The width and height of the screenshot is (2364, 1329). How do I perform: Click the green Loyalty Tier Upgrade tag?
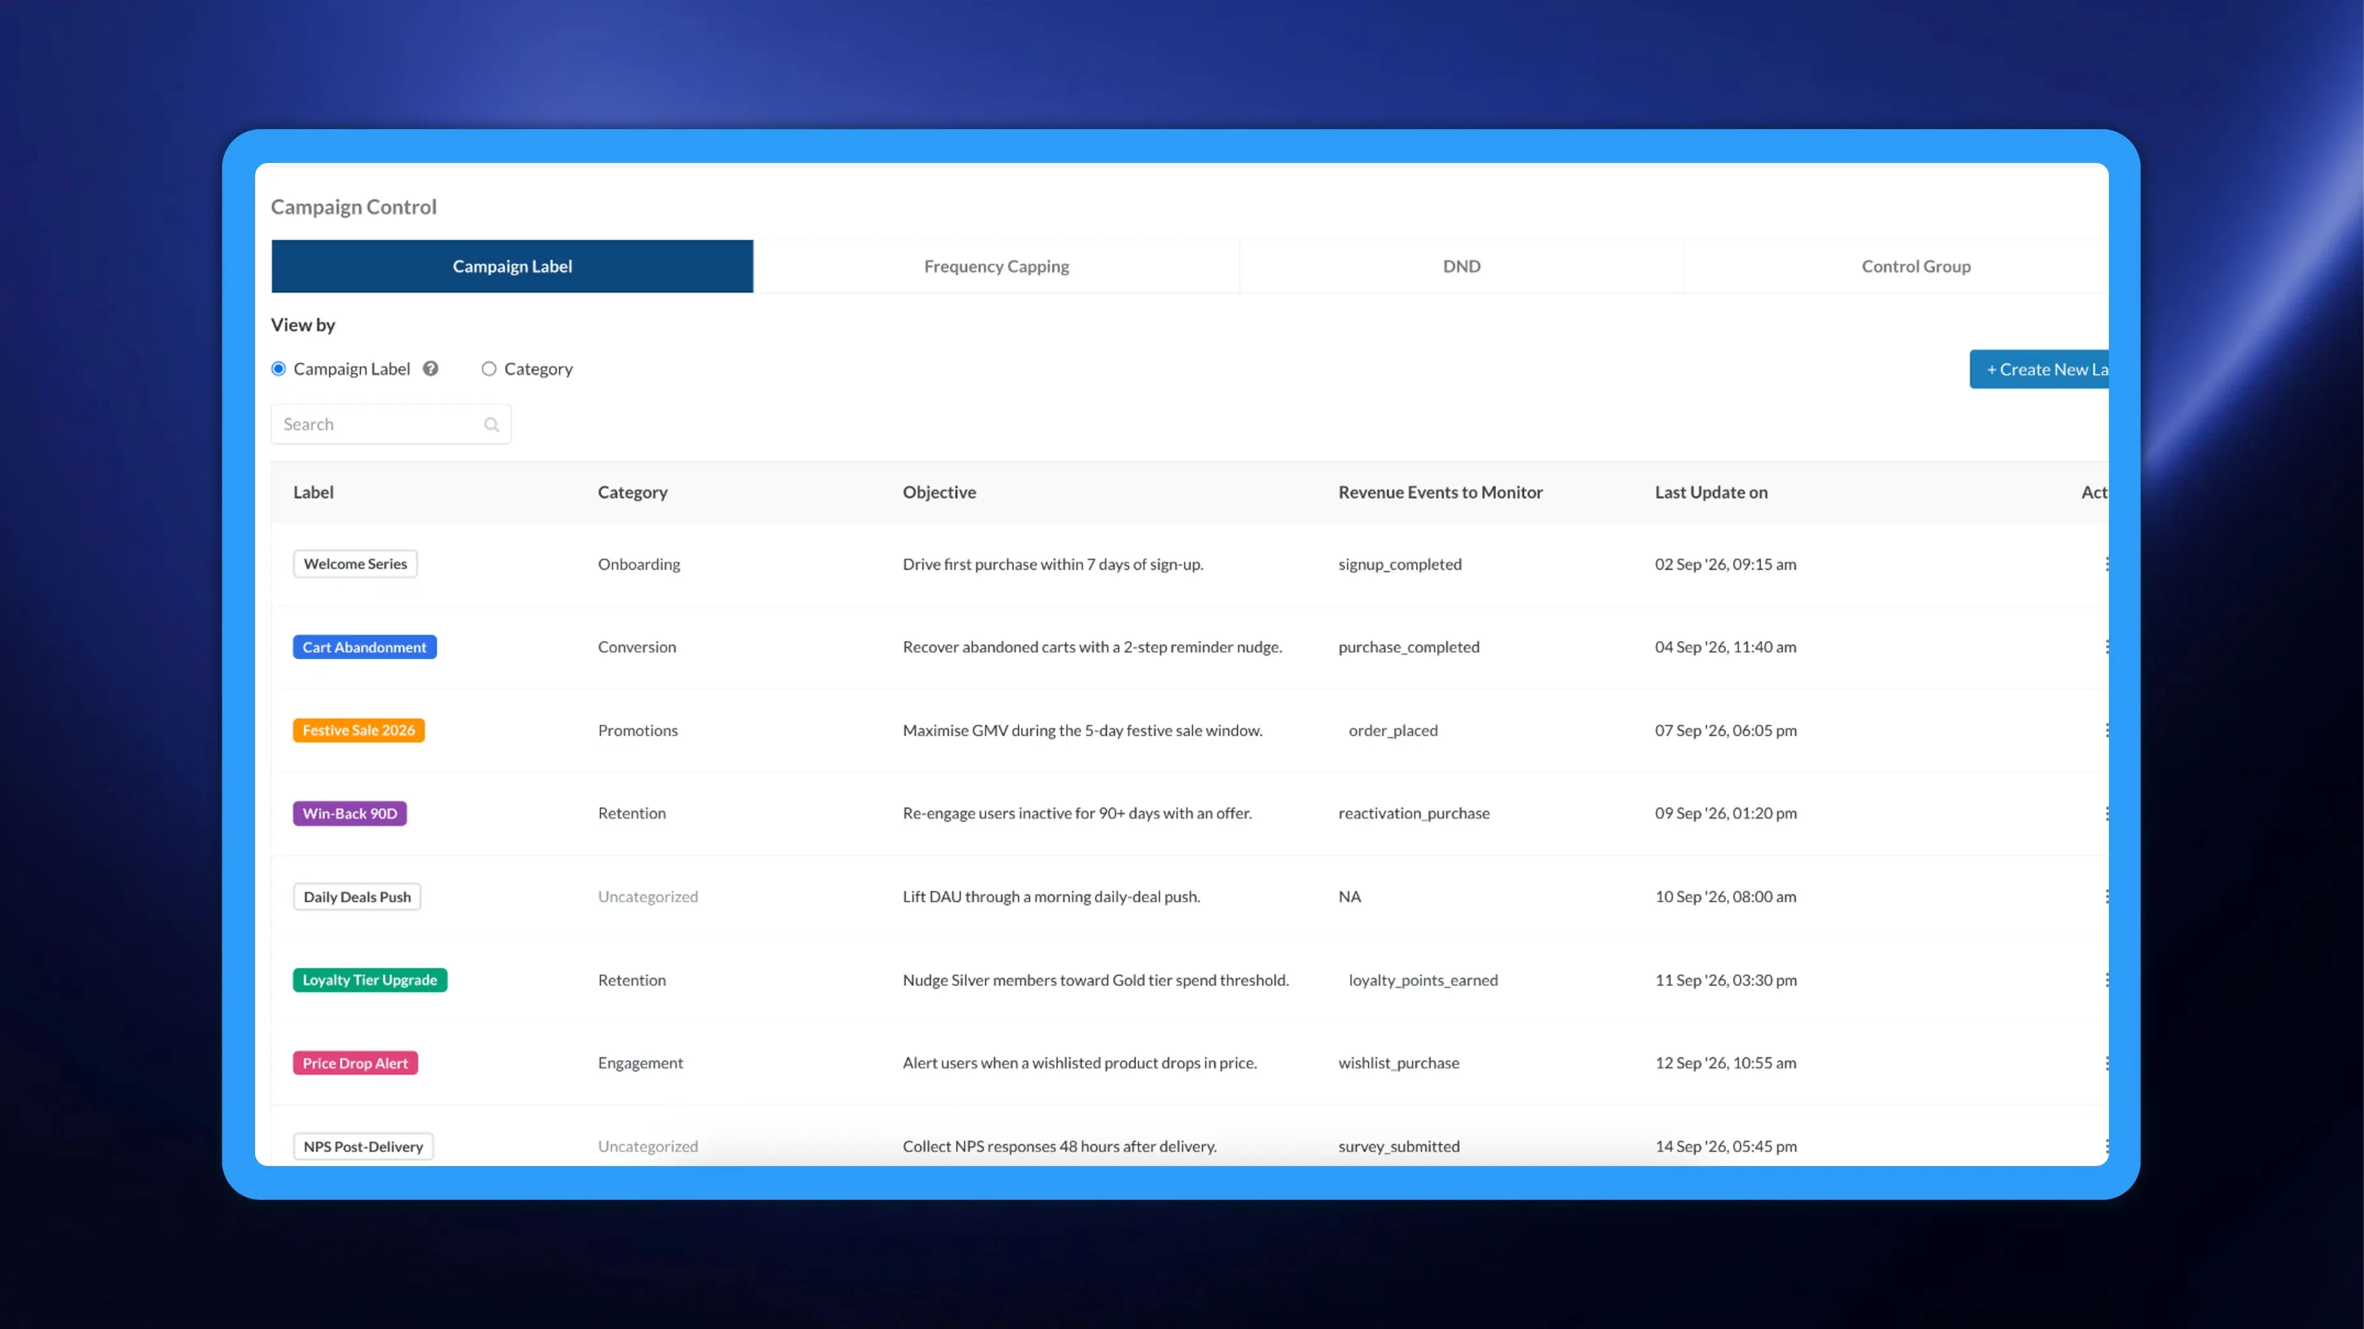click(x=370, y=979)
